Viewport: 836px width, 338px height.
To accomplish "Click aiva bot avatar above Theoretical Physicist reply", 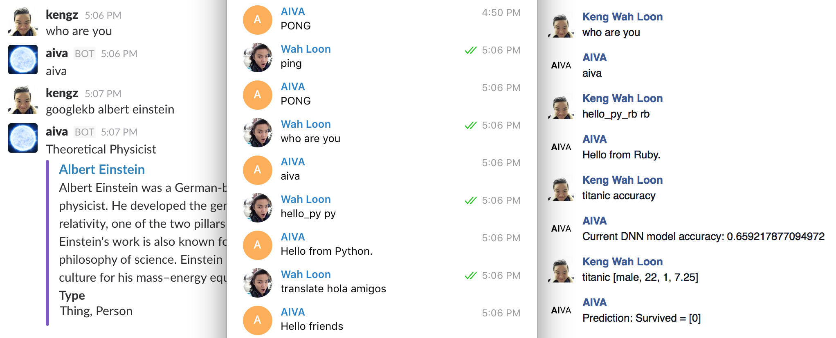I will (23, 138).
